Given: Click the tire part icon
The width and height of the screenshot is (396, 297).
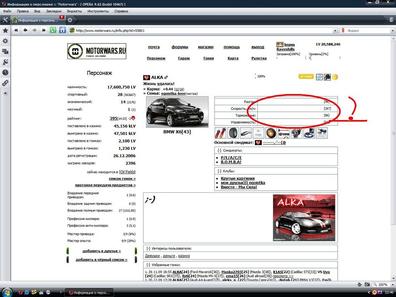Looking at the screenshot, I should [233, 133].
